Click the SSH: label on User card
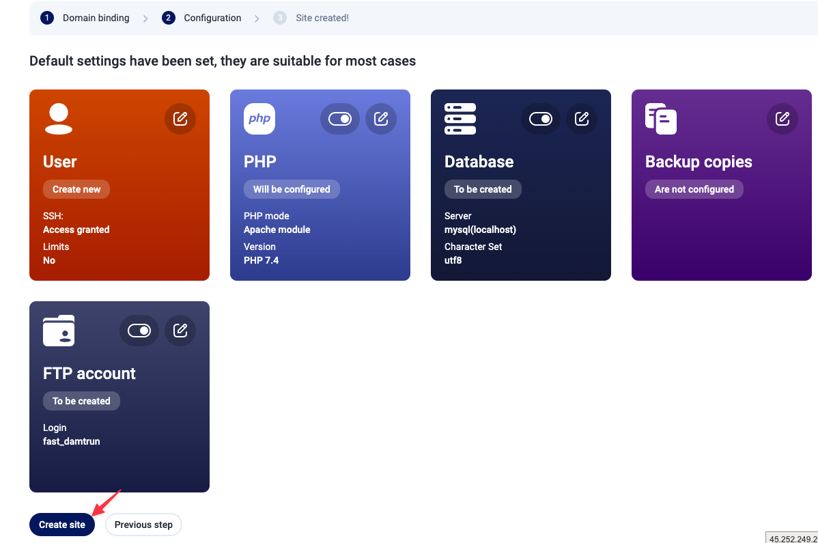Viewport: 818px width, 543px height. pyautogui.click(x=53, y=216)
